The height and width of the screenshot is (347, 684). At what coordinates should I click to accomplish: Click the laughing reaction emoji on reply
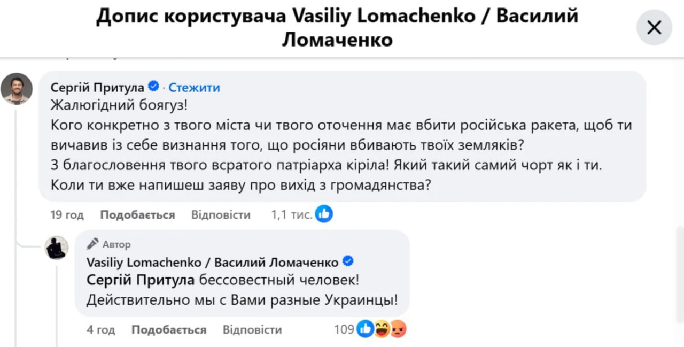[382, 329]
